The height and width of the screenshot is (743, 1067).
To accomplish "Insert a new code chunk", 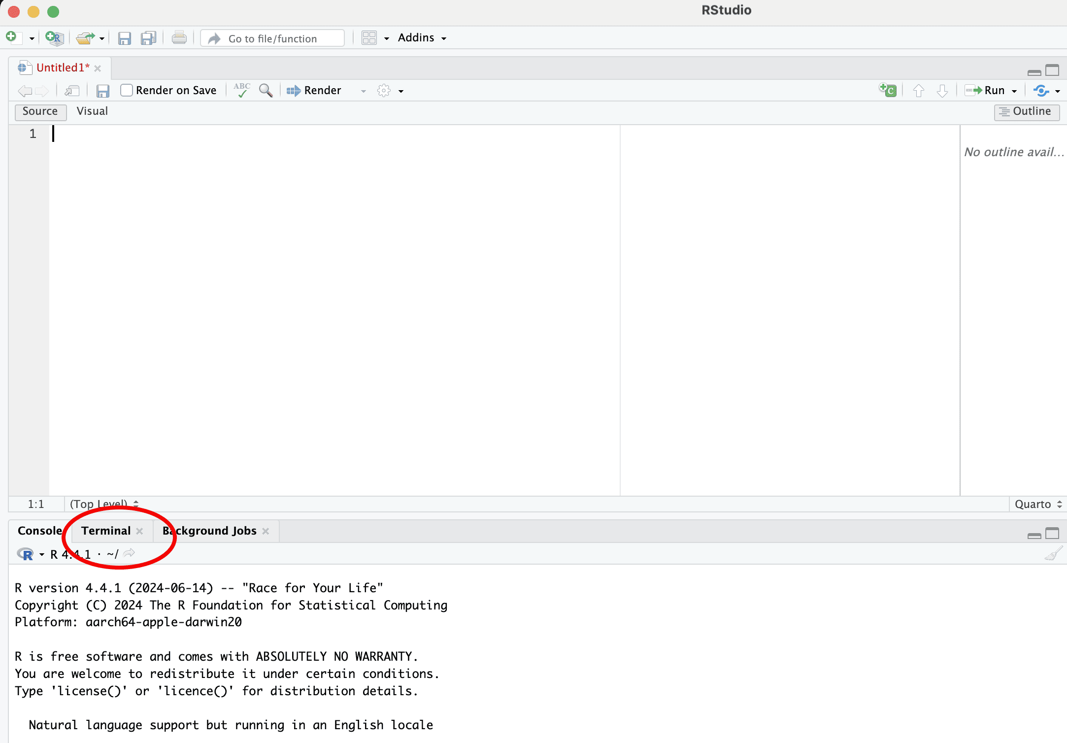I will pos(888,90).
